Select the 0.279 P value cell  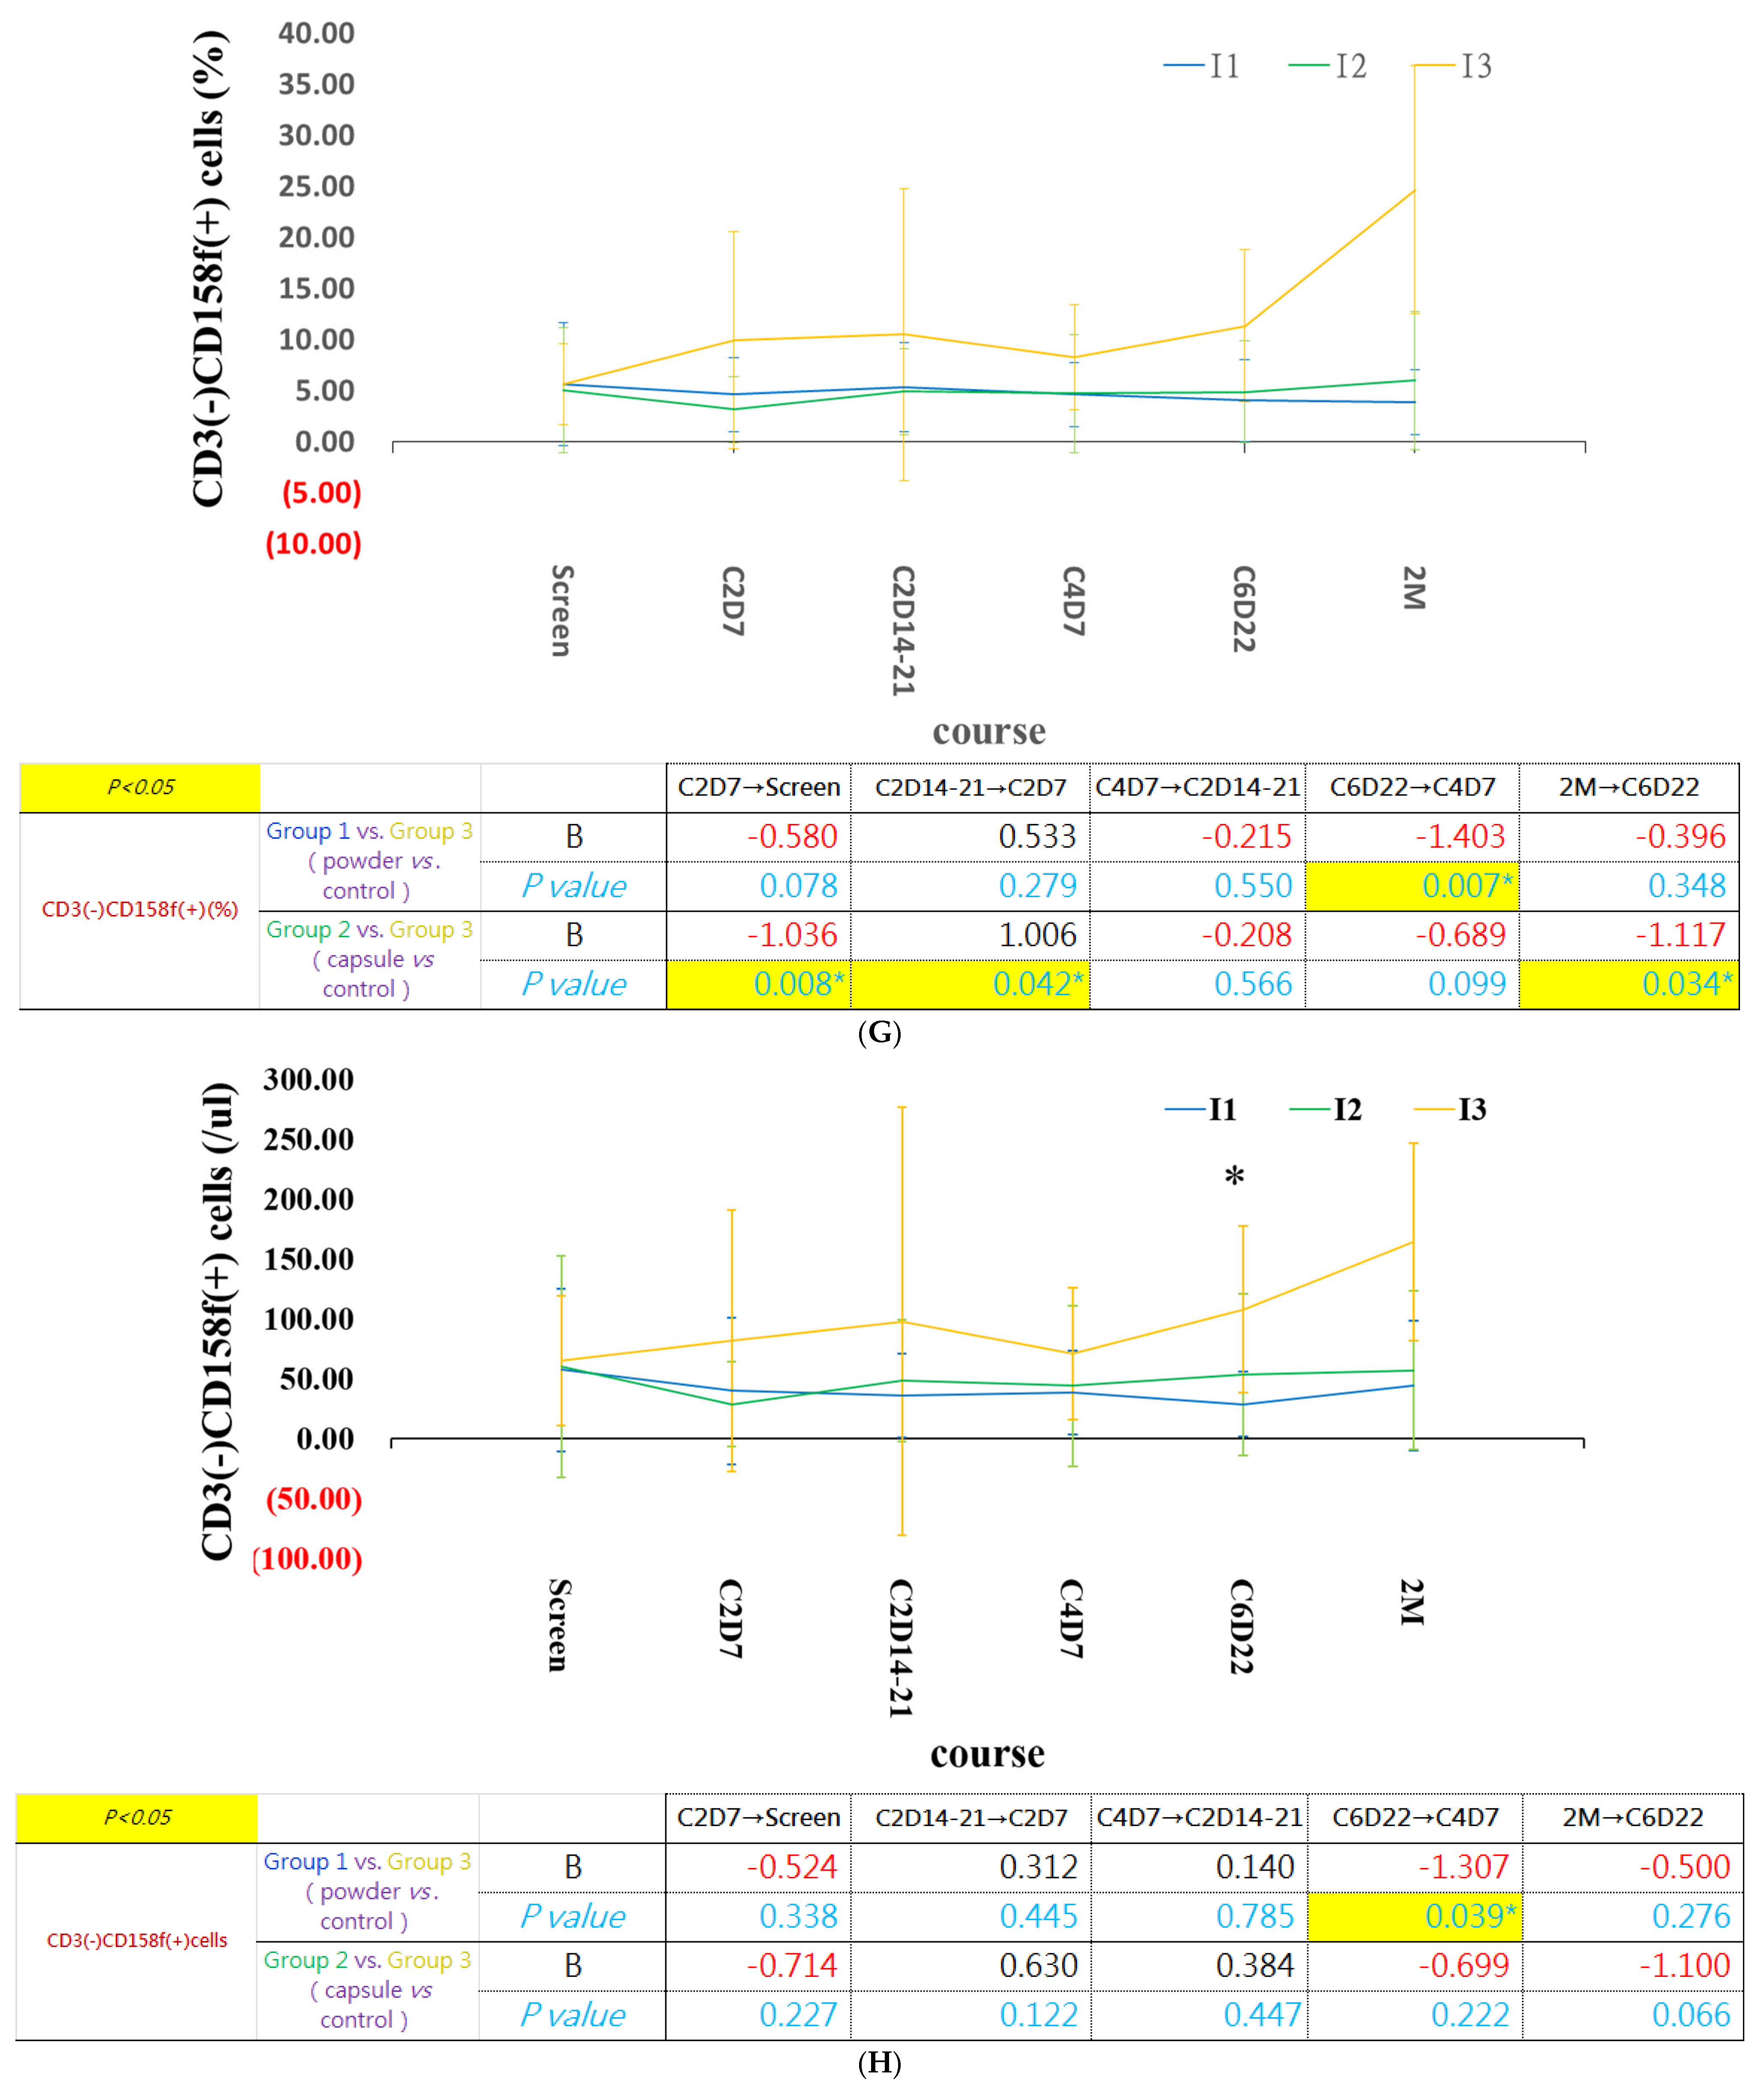click(x=970, y=886)
